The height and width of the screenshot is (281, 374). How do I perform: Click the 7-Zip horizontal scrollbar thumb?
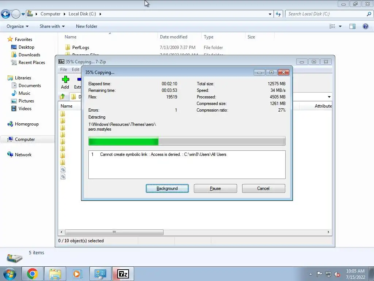tap(114, 232)
